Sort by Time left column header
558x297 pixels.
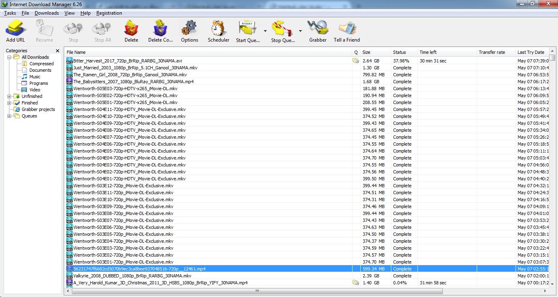[447, 52]
